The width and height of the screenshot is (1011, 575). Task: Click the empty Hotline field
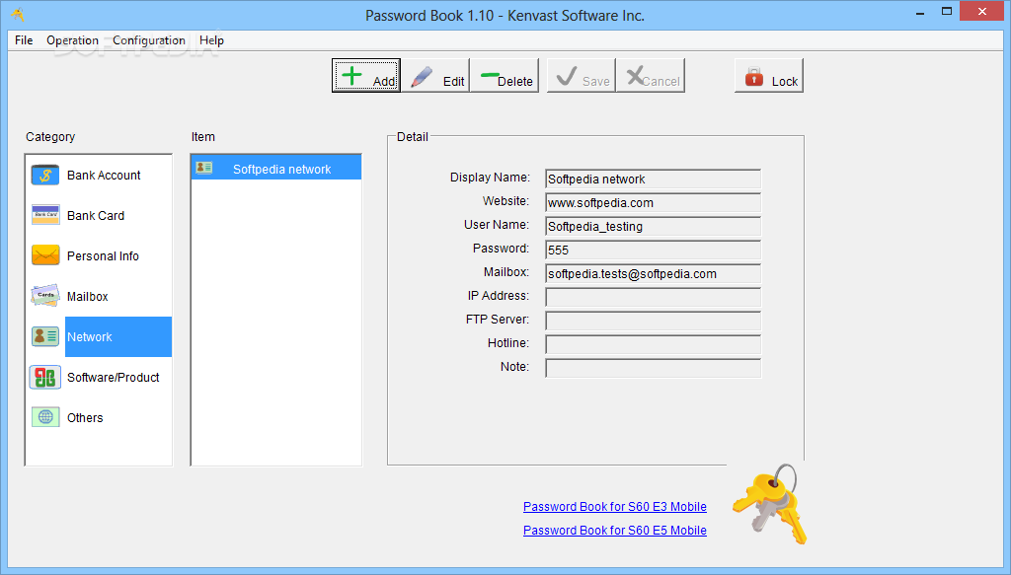[x=654, y=344]
